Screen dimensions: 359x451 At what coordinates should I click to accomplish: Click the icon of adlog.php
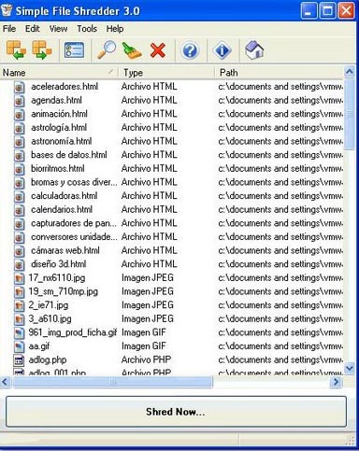pos(20,360)
